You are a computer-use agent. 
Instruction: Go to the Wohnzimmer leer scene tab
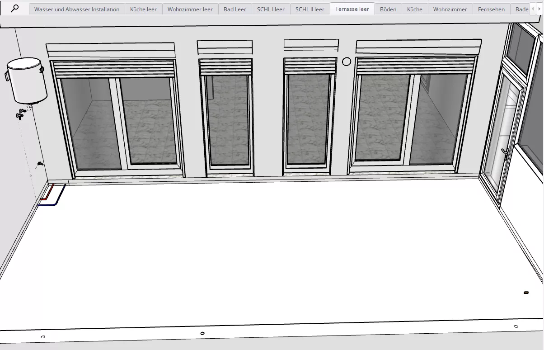tap(190, 9)
